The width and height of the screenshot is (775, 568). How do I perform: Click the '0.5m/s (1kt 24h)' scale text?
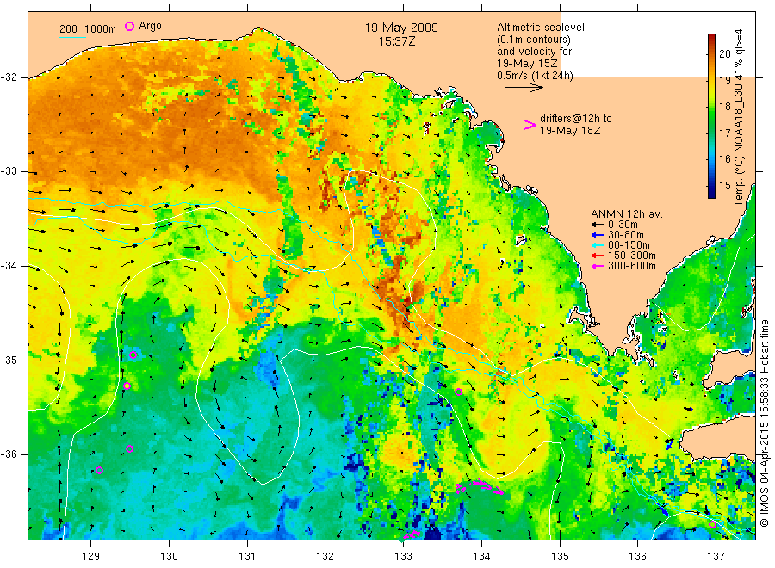(x=536, y=76)
